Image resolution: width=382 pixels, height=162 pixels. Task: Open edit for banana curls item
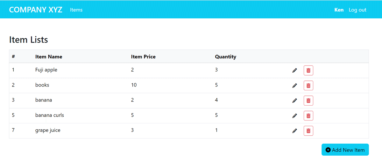[x=295, y=116]
